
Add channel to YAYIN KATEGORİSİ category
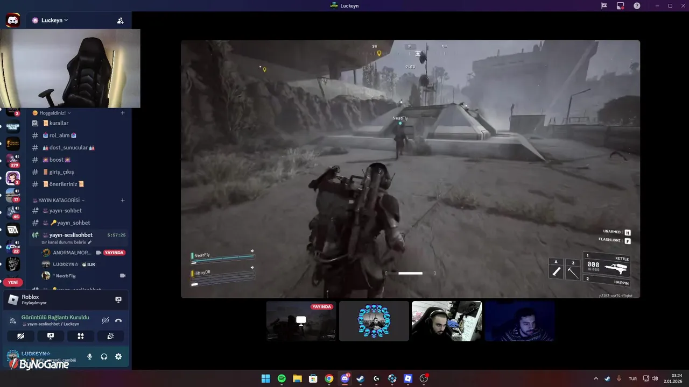click(x=123, y=200)
